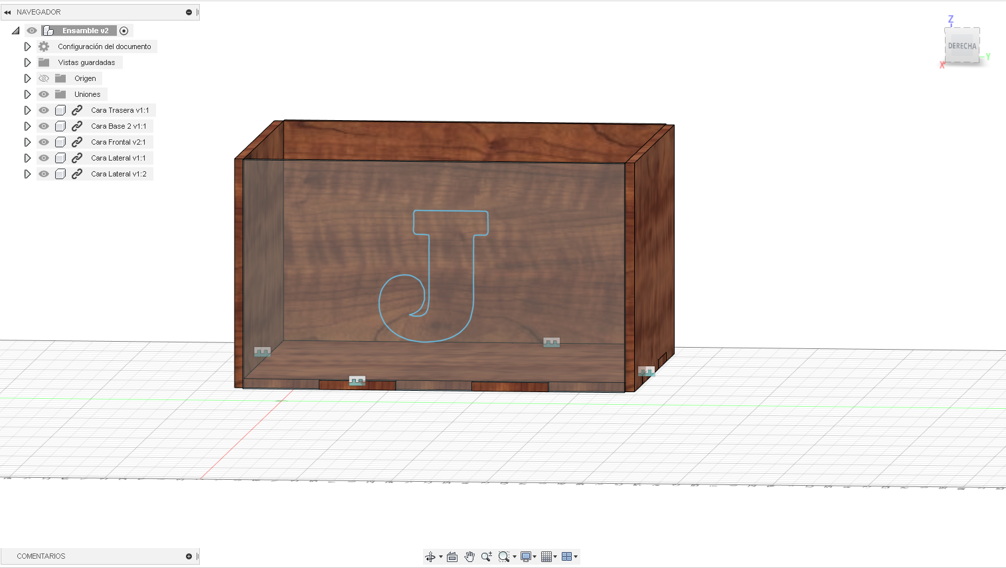The height and width of the screenshot is (568, 1006).
Task: Click the Zoom Window fit icon
Action: pyautogui.click(x=504, y=557)
